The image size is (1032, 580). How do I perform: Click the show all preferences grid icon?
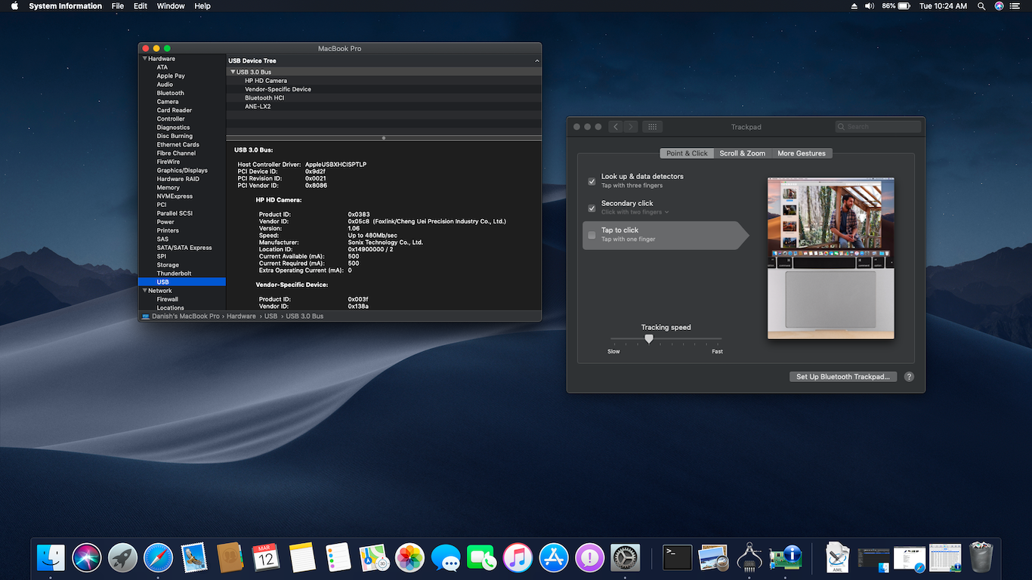tap(653, 127)
